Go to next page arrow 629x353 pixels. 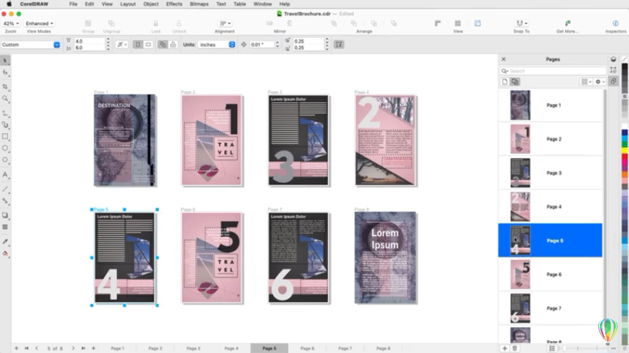[73, 348]
